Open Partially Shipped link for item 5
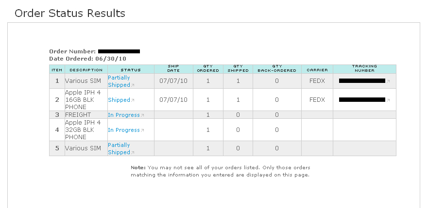Screen dimensions: 428x208 [x=119, y=149]
